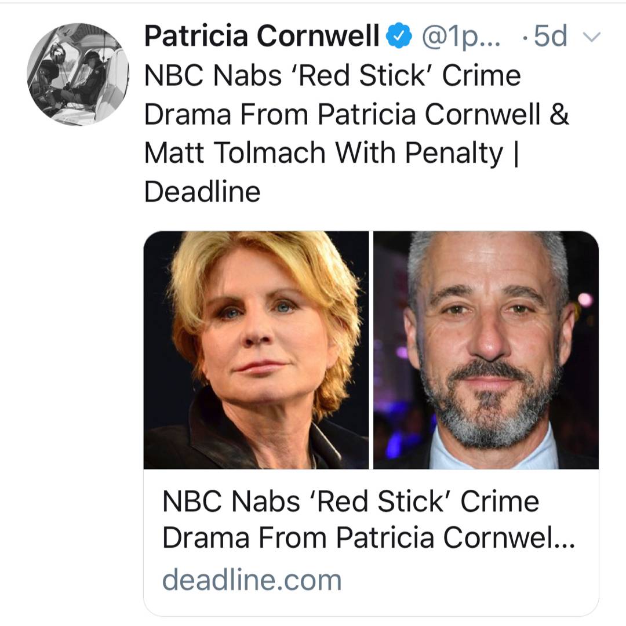The width and height of the screenshot is (626, 626).
Task: Click card line "Drama From Patricia Cornwel…"
Action: click(x=359, y=539)
